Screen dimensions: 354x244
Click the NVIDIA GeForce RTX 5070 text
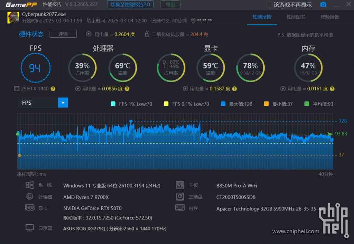(92, 208)
